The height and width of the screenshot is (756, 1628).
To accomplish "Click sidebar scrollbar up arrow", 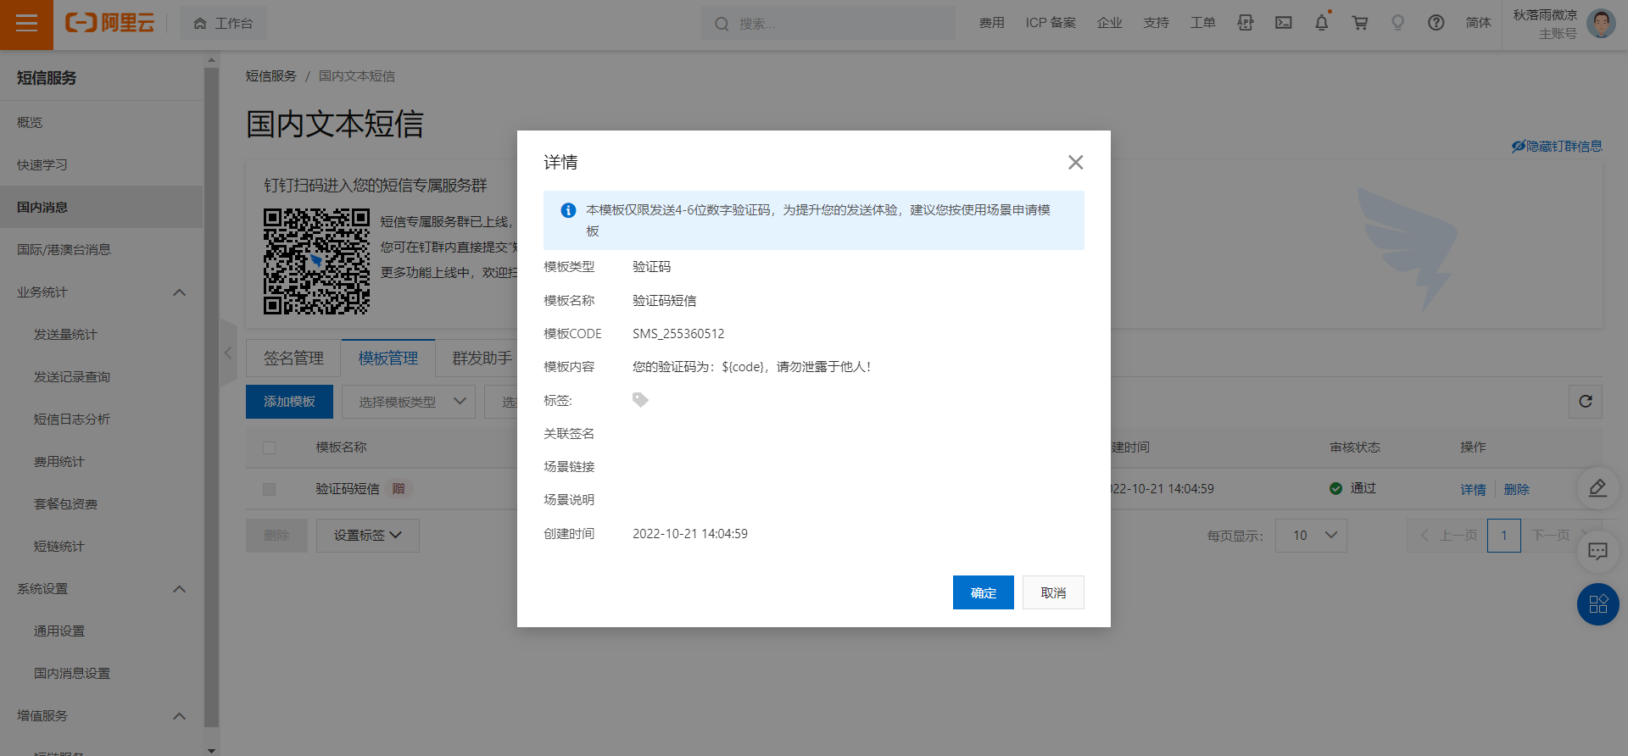I will (x=211, y=59).
